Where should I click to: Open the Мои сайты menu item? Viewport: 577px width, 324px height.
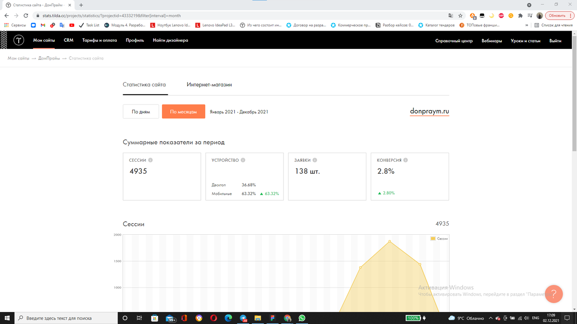coord(44,40)
